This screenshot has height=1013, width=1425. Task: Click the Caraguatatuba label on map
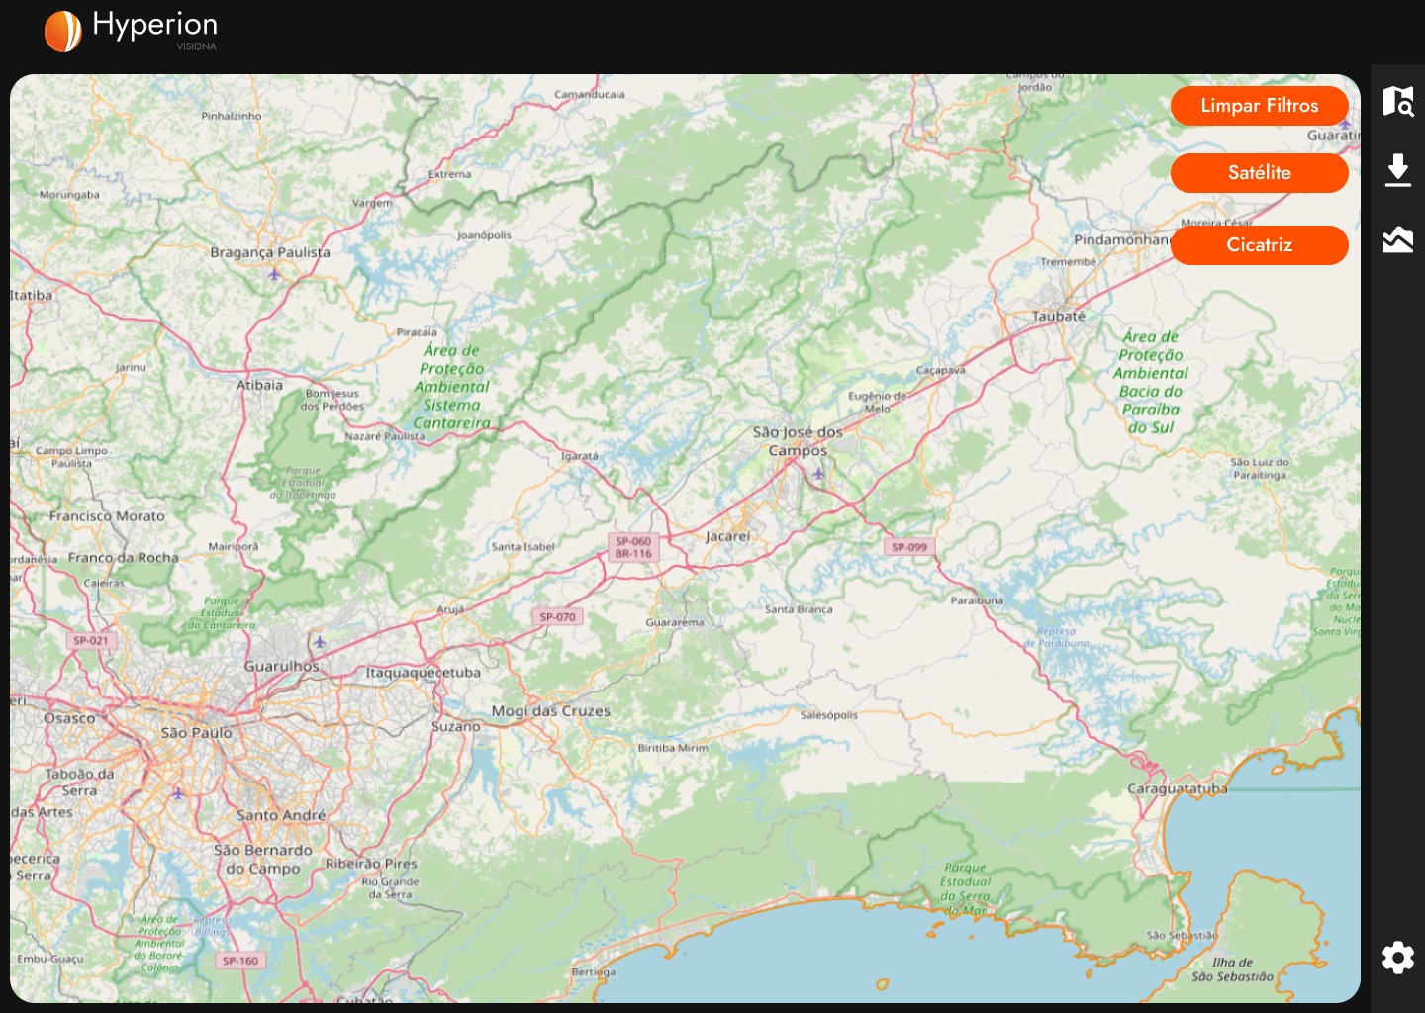coord(1177,789)
